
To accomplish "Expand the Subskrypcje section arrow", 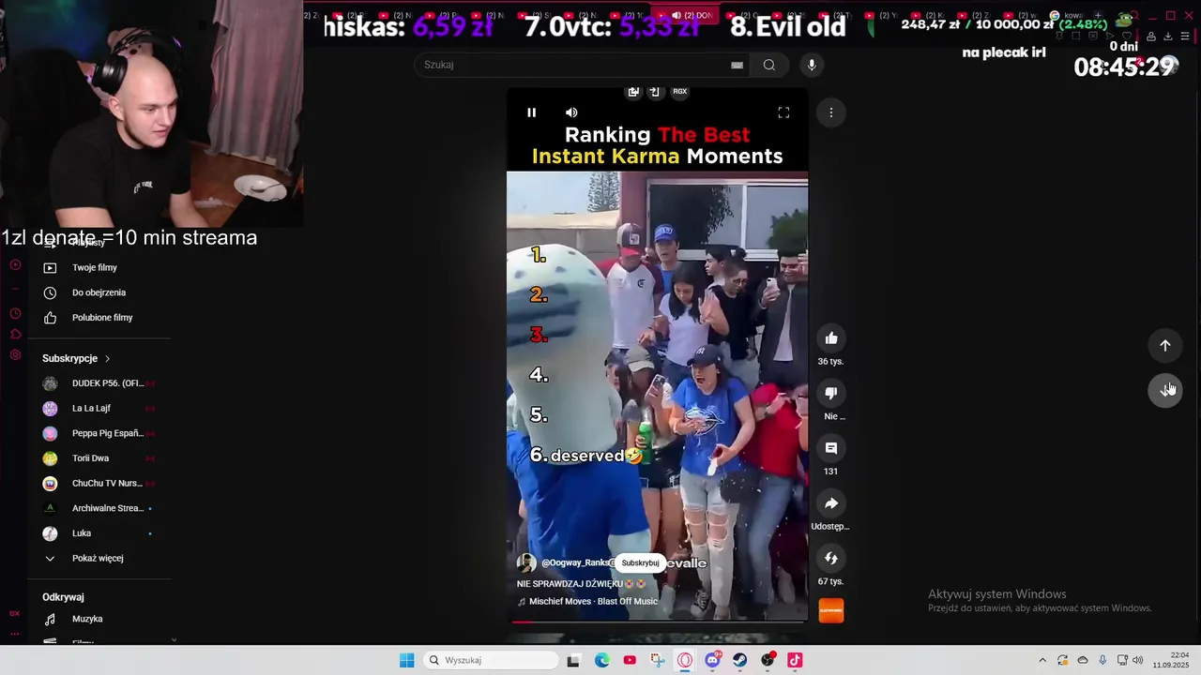I will click(x=107, y=358).
